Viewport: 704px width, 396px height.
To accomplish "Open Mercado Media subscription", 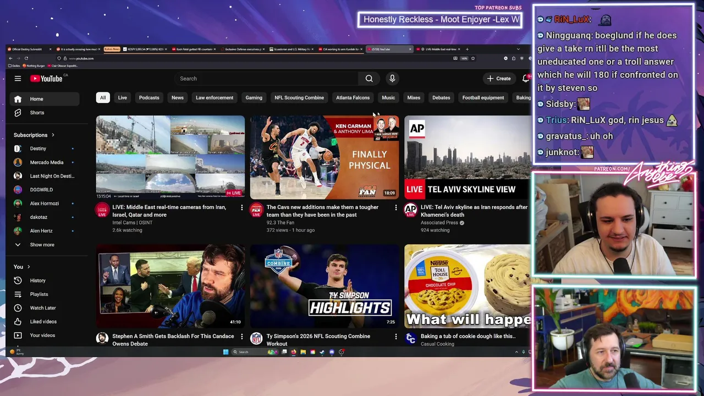I will point(45,162).
